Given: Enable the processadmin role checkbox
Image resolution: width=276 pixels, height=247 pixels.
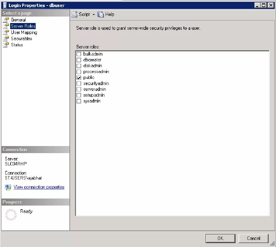Looking at the screenshot, I should (79, 72).
